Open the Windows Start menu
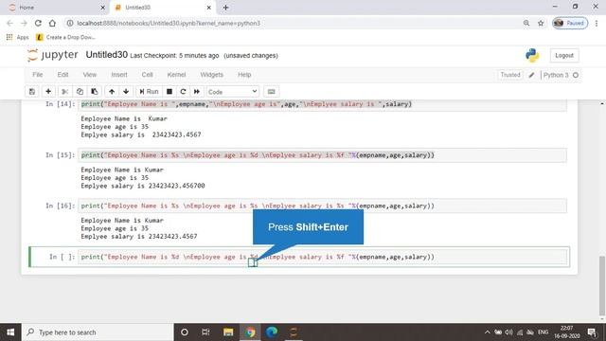Screen dimensions: 606x341 click(x=10, y=332)
